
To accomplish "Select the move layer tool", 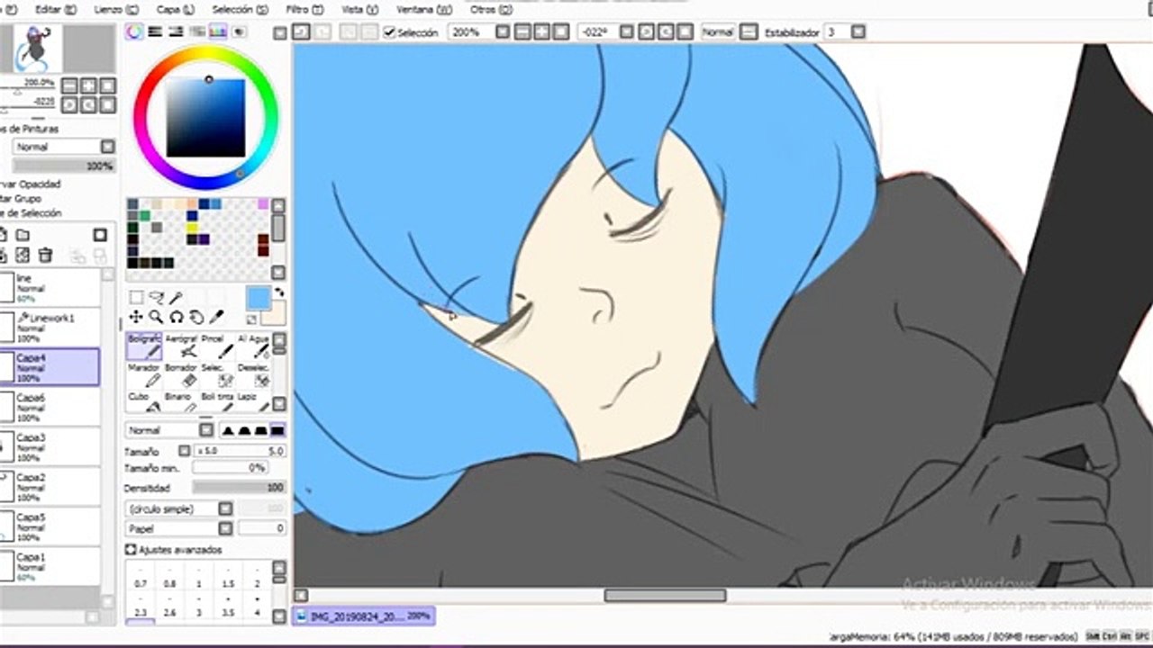I will click(x=136, y=317).
